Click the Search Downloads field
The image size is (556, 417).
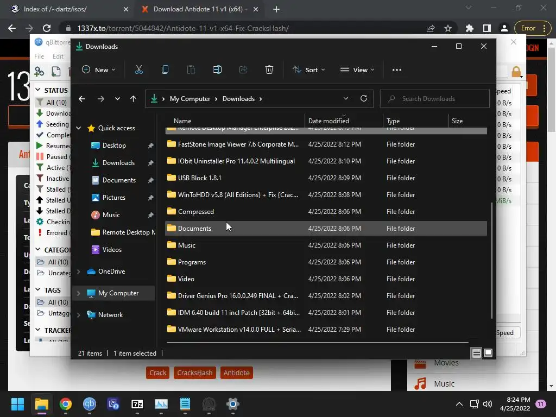[x=435, y=99]
